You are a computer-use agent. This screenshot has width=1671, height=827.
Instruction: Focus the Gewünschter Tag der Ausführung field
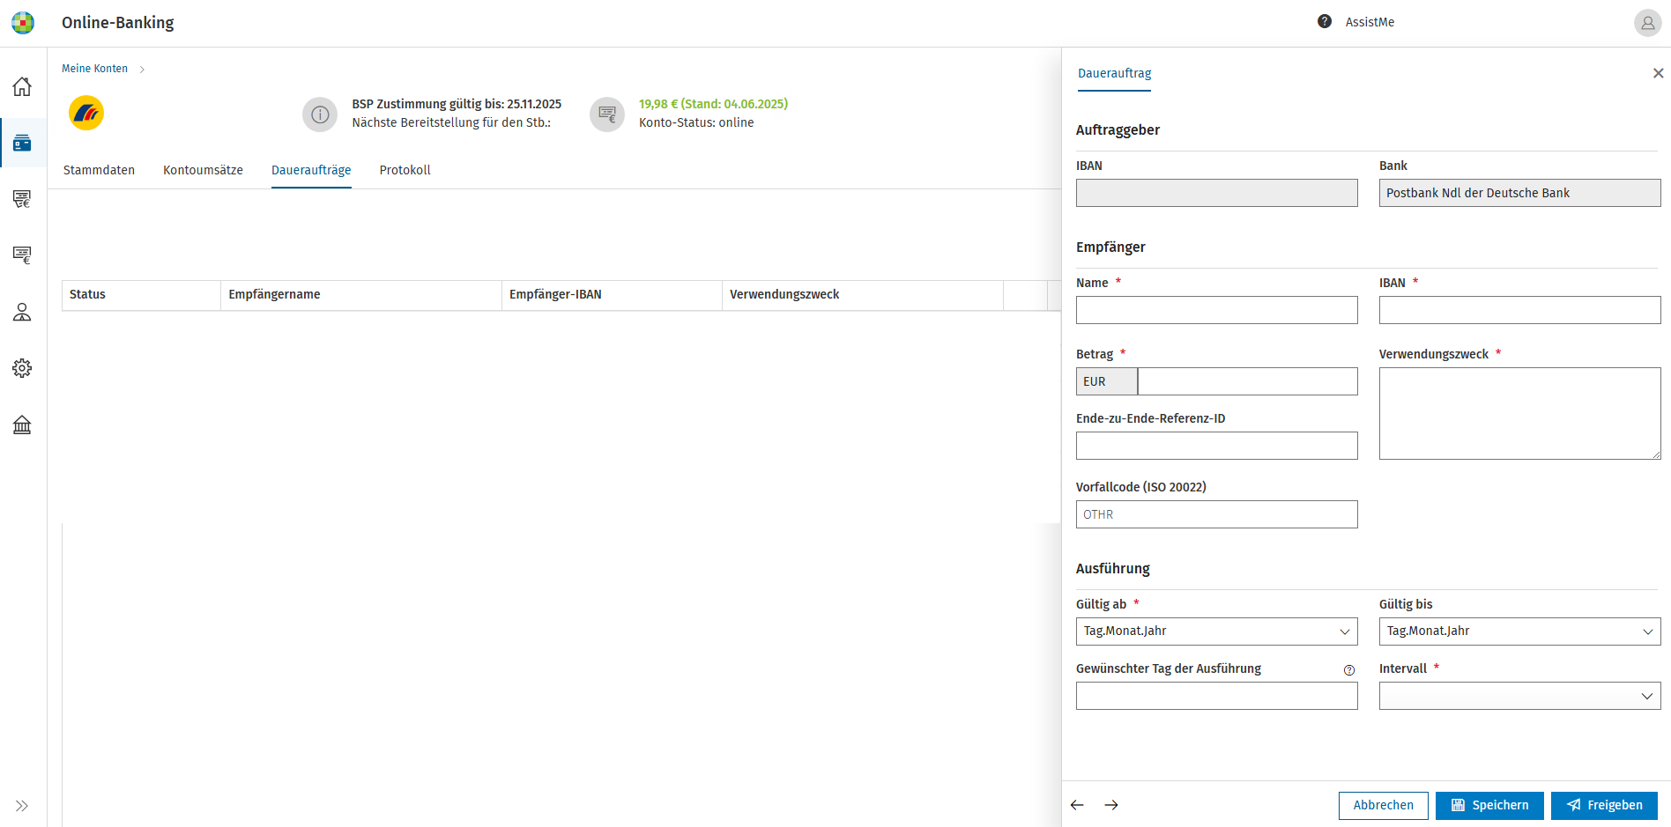1217,696
